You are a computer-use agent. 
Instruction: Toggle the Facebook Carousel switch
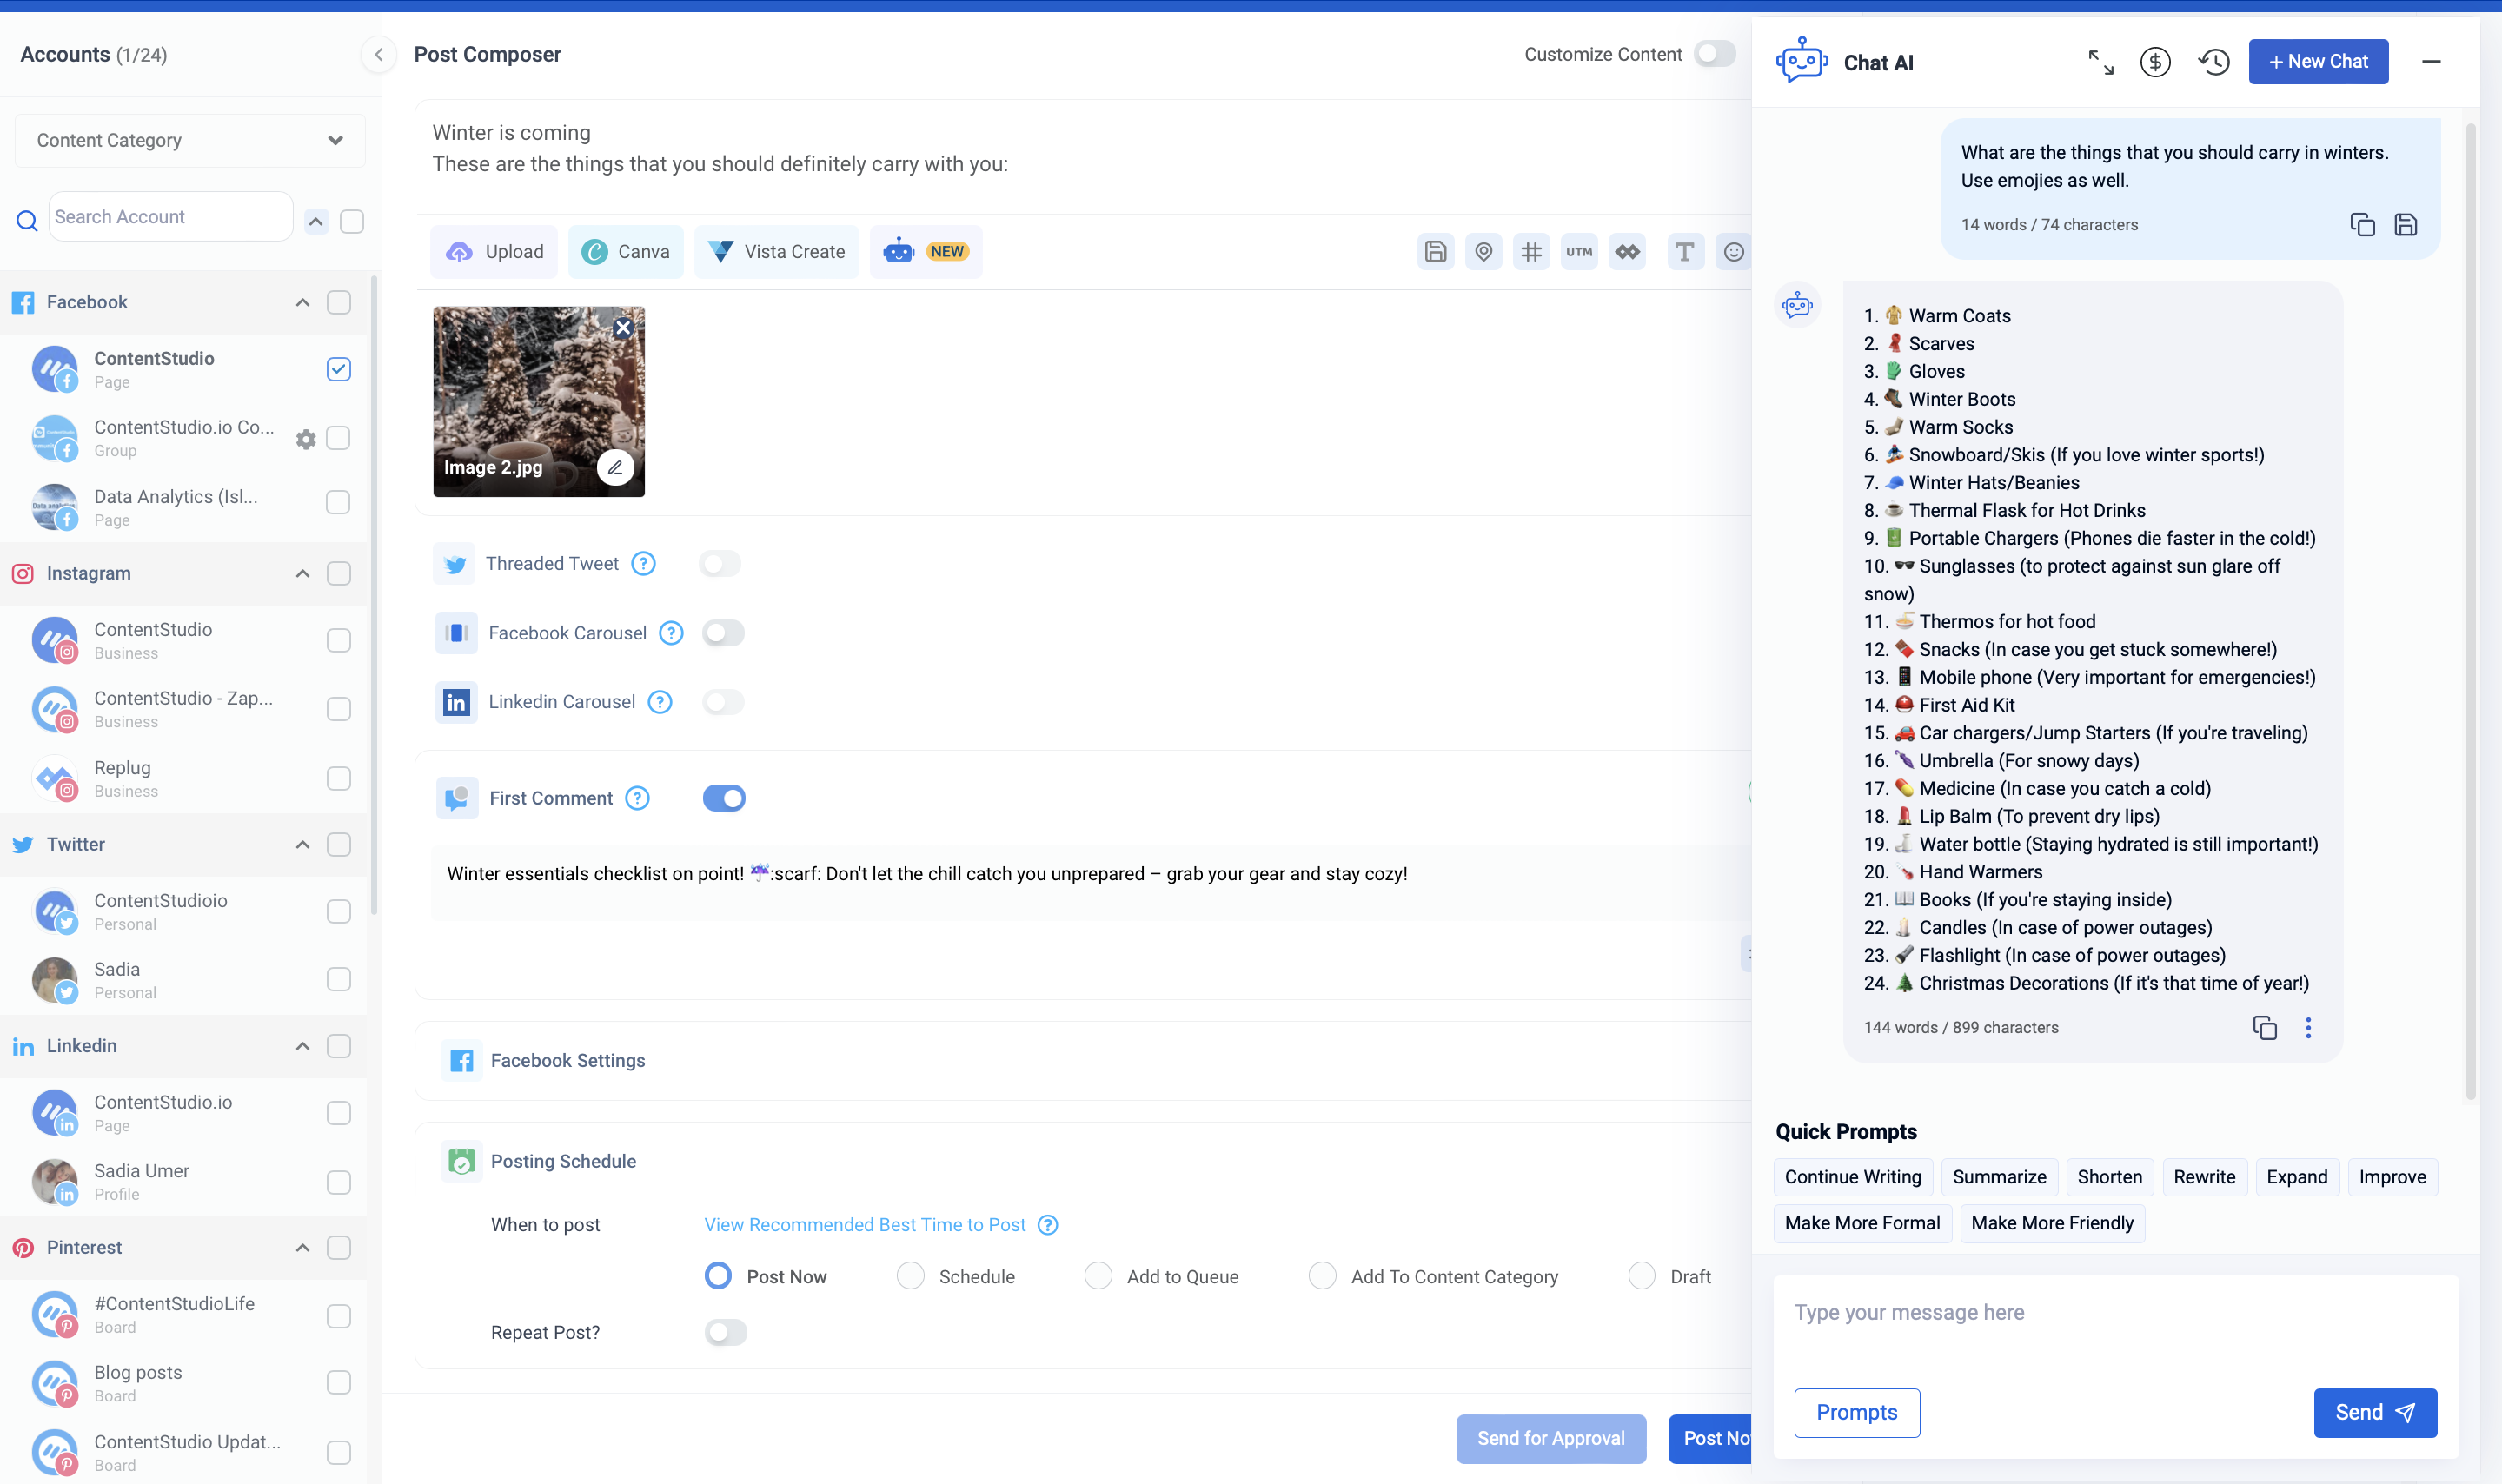tap(723, 633)
